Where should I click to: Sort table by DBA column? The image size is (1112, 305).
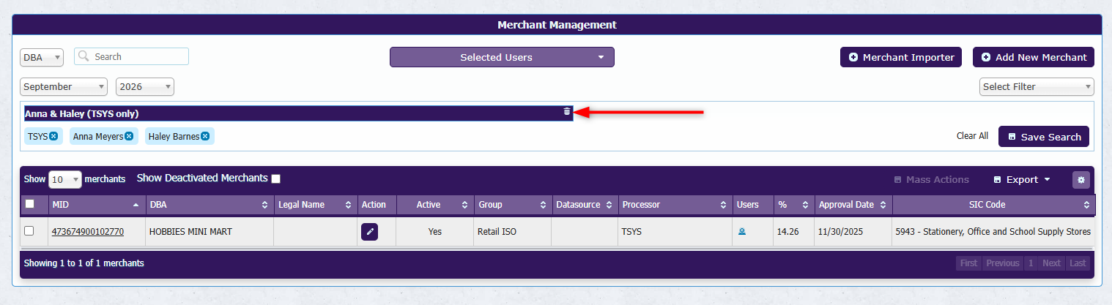pos(209,205)
